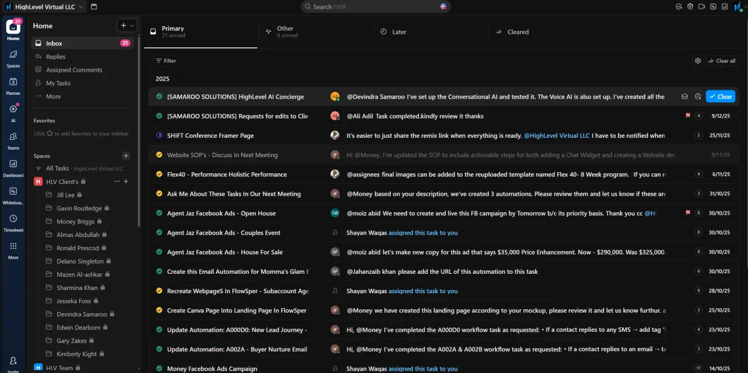Open the AI assistant in the left rail

coord(13,109)
